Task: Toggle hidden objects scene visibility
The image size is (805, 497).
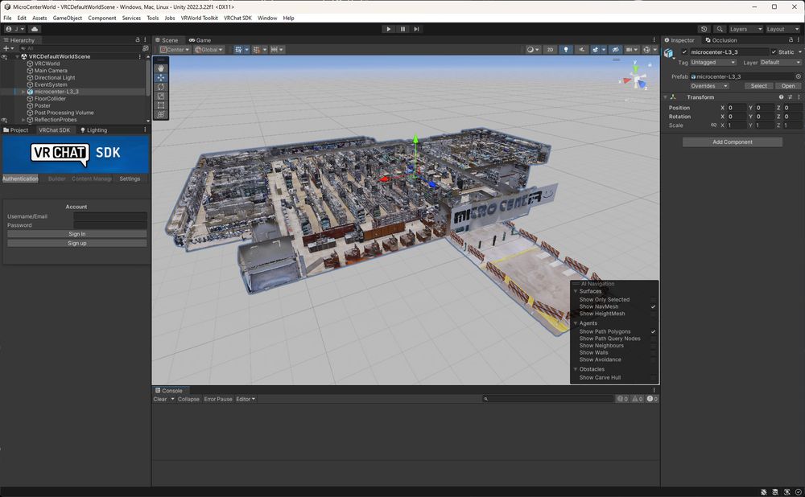Action: [615, 50]
